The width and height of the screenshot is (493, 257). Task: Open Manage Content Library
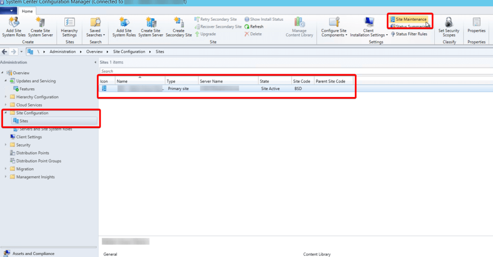[299, 27]
